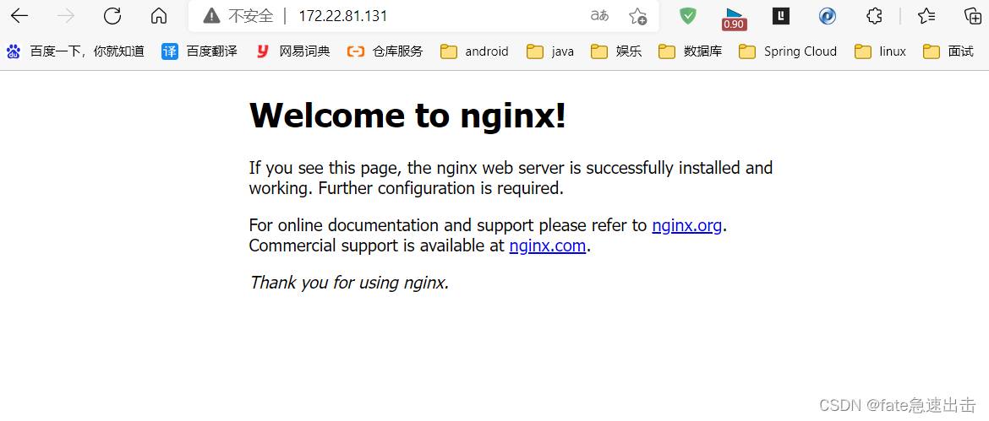This screenshot has height=421, width=989.
Task: Open the Favorites list star icon
Action: (x=926, y=16)
